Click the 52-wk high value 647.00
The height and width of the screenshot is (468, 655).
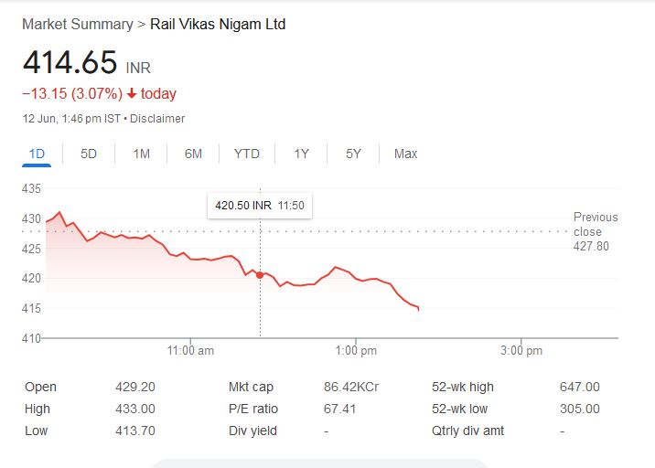(x=579, y=388)
